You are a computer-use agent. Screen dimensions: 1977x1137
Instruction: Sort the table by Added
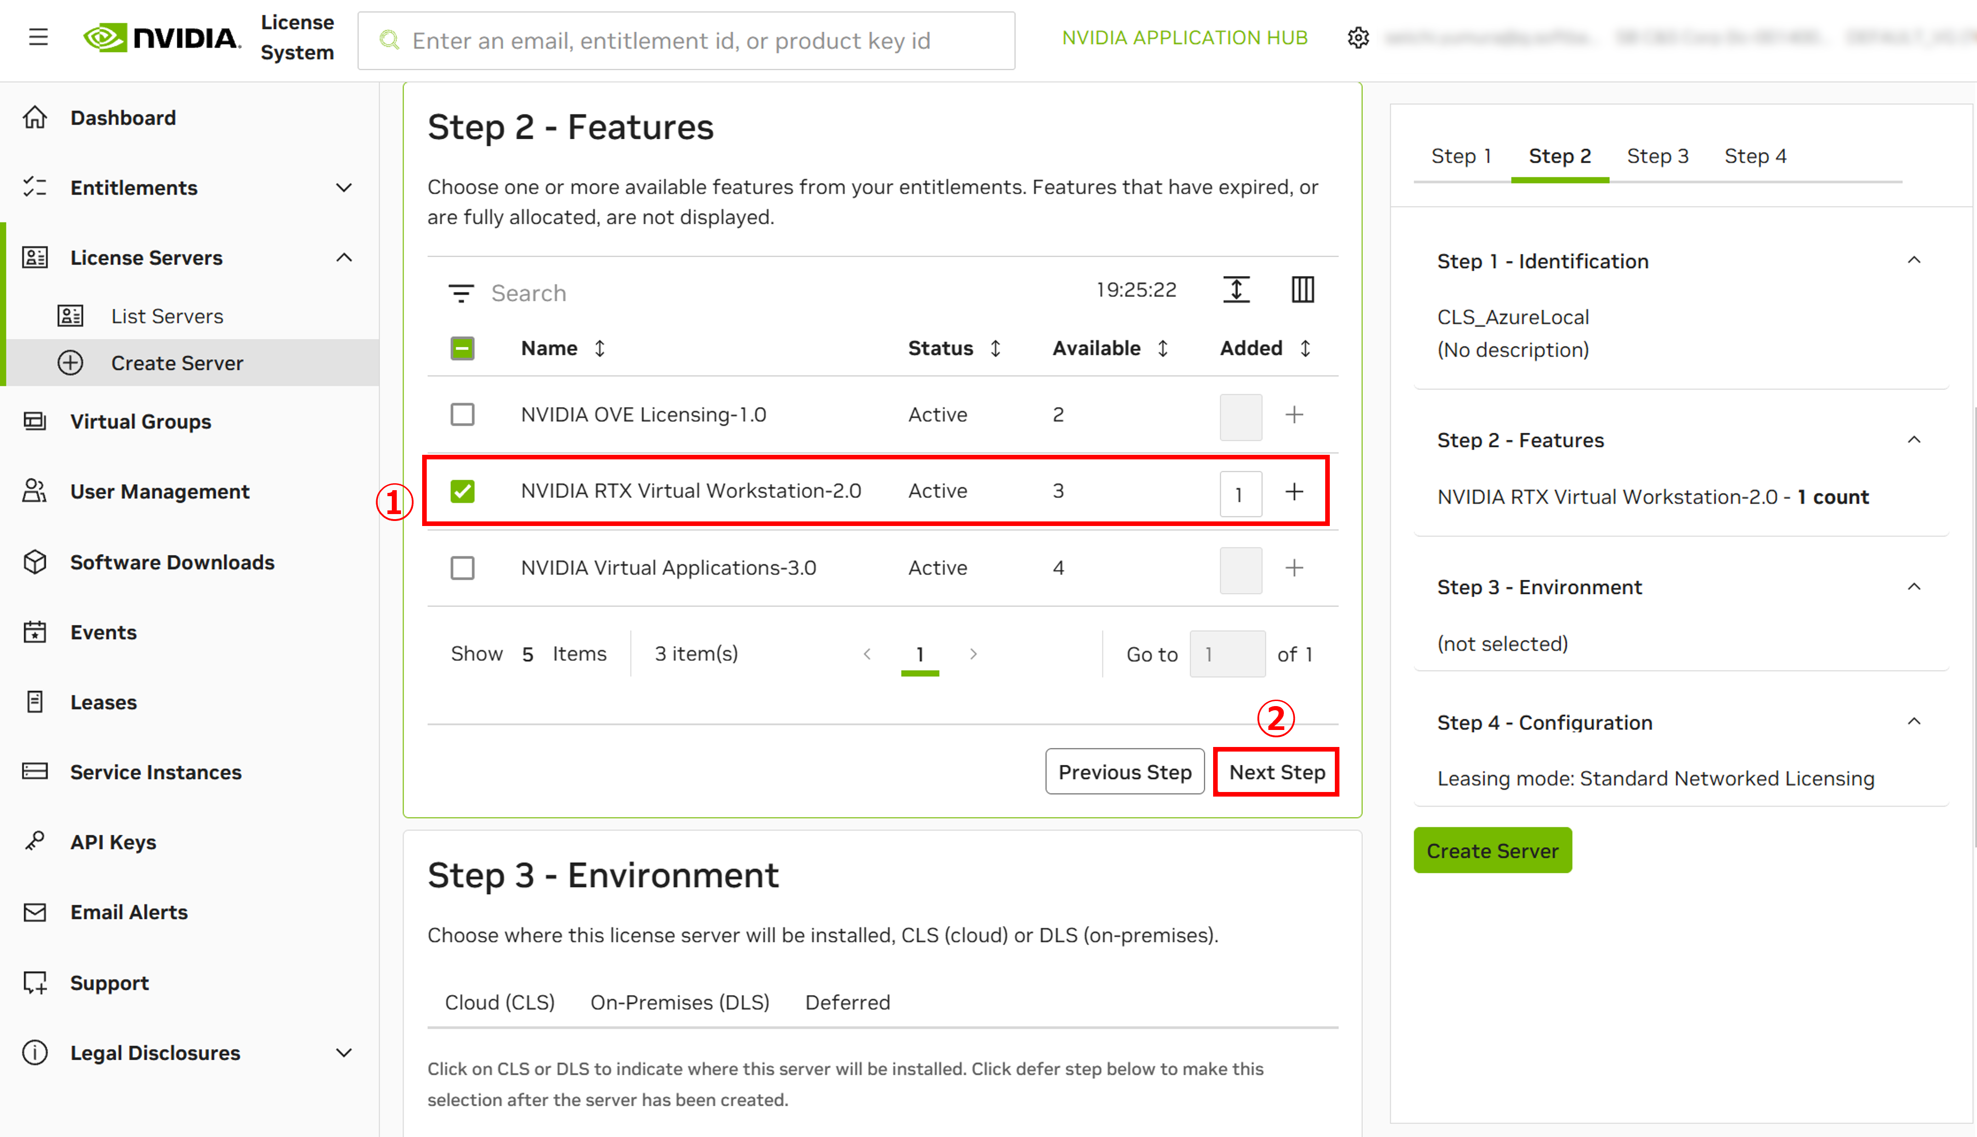coord(1305,348)
